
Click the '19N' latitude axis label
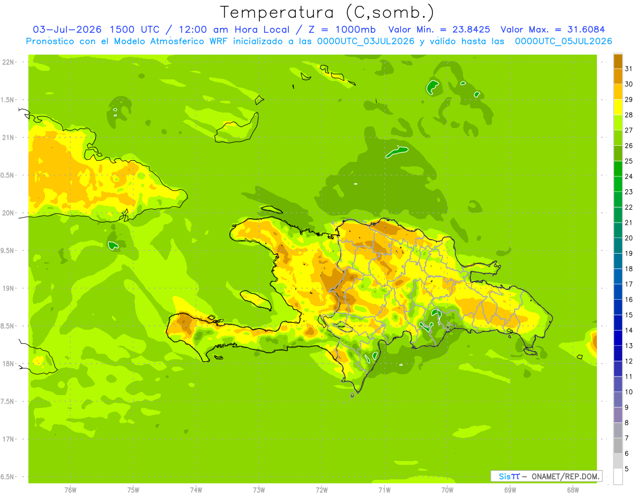pos(9,288)
